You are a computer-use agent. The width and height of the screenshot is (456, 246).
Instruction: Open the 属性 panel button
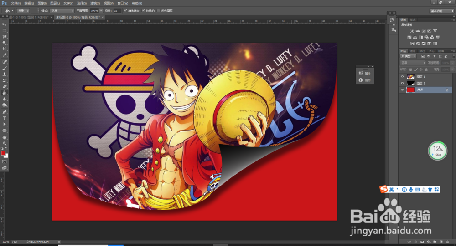tap(365, 74)
